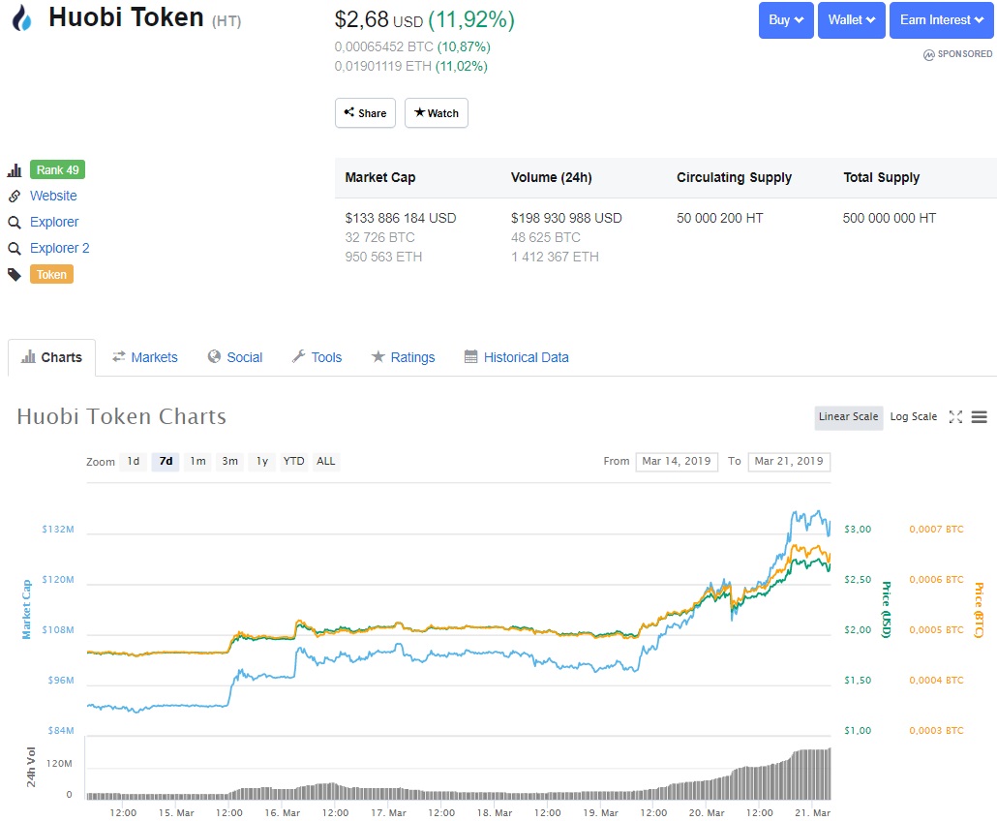
Task: Click total supply 500 000 000 HT
Action: coord(890,218)
